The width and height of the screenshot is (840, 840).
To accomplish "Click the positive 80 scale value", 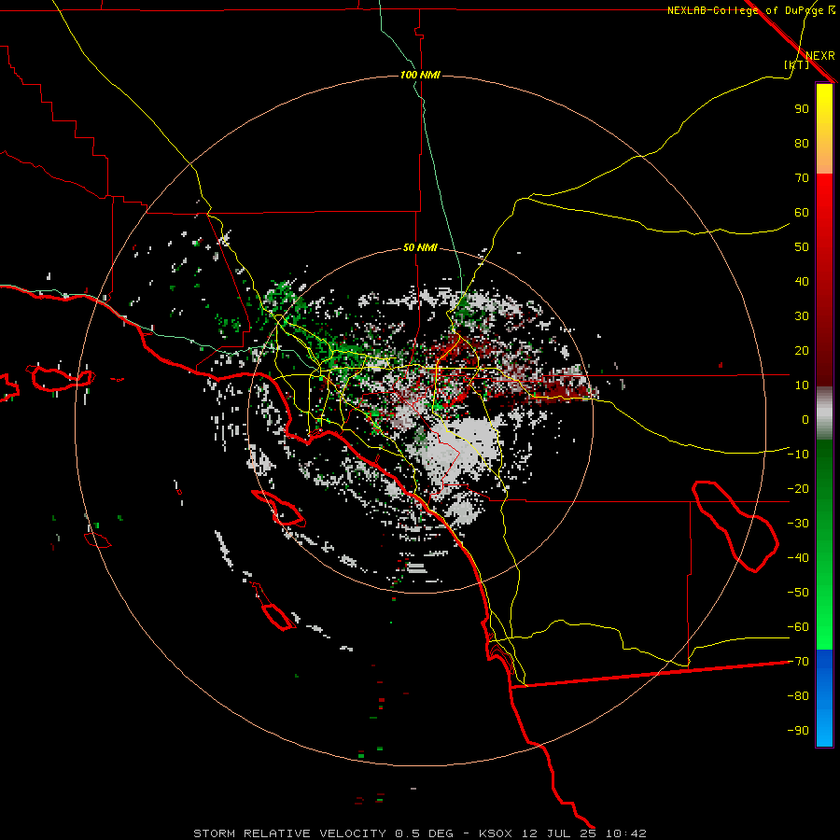I will coord(802,143).
